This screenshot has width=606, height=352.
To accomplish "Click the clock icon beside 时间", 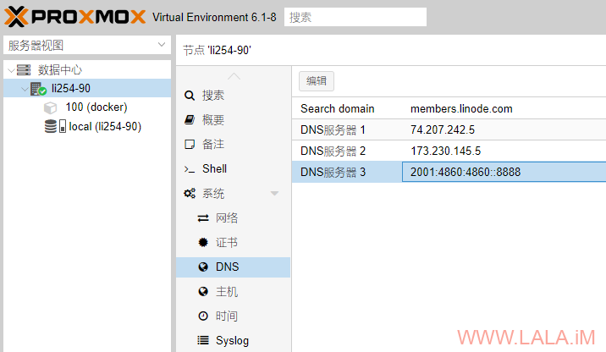I will click(203, 316).
